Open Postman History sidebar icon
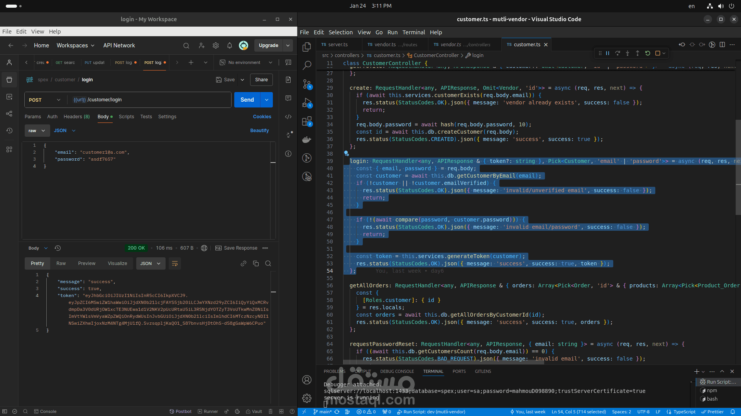This screenshot has width=741, height=416. pyautogui.click(x=9, y=131)
